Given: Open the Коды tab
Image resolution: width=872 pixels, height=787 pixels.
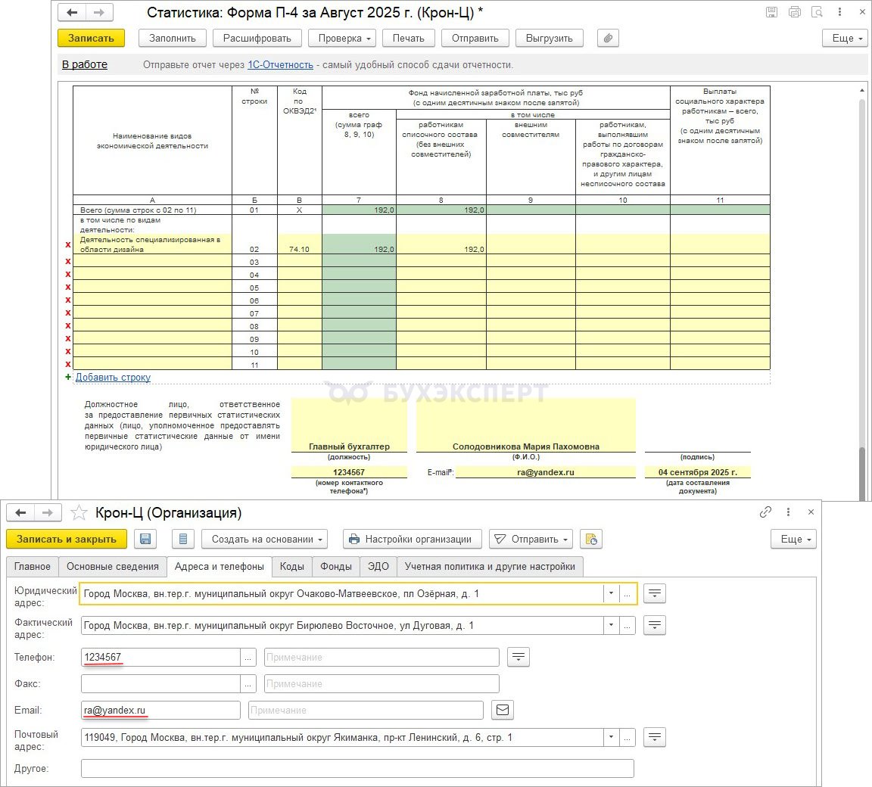Looking at the screenshot, I should pyautogui.click(x=292, y=566).
